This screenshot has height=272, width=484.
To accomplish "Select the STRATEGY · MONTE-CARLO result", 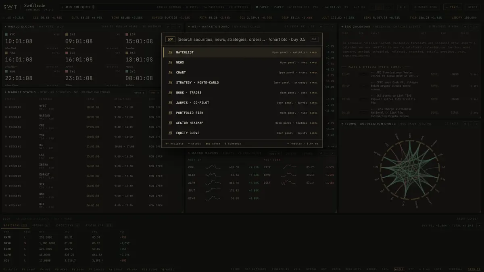I will tap(242, 83).
